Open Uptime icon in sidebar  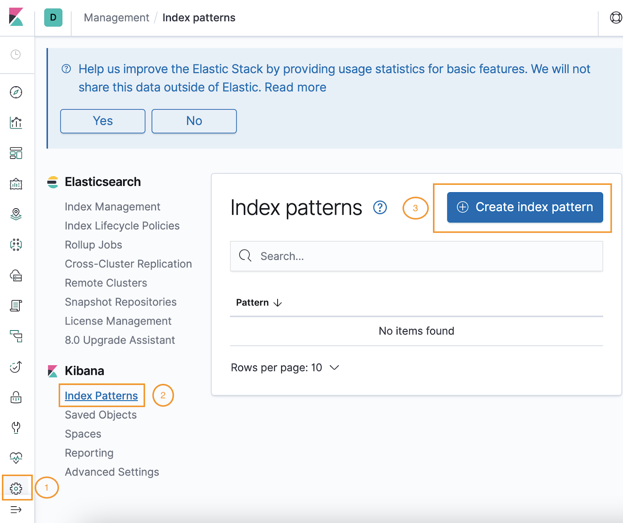[16, 367]
